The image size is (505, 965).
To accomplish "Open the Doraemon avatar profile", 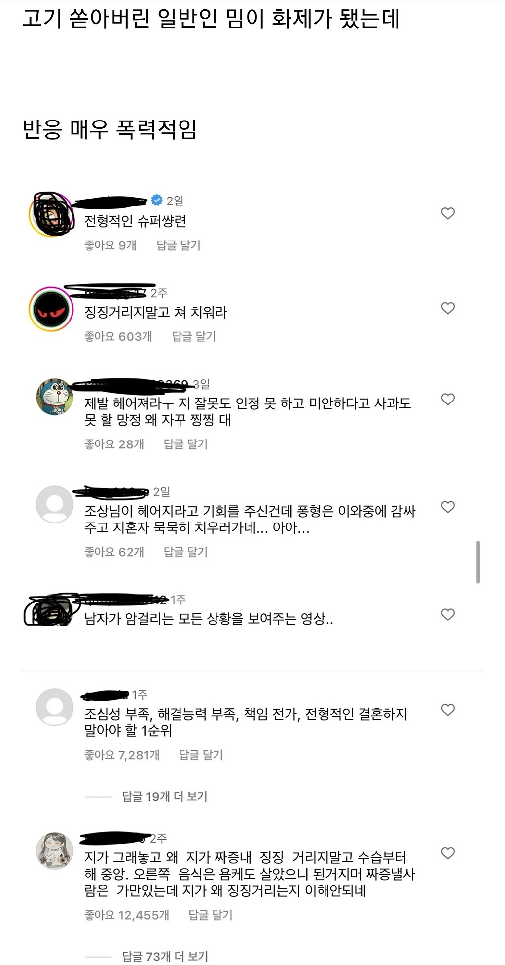I will tap(55, 397).
